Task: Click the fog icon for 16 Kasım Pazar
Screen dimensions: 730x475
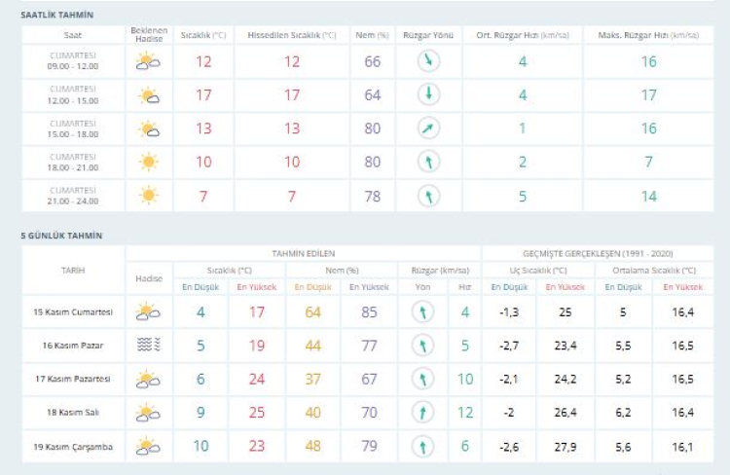Action: (x=148, y=346)
